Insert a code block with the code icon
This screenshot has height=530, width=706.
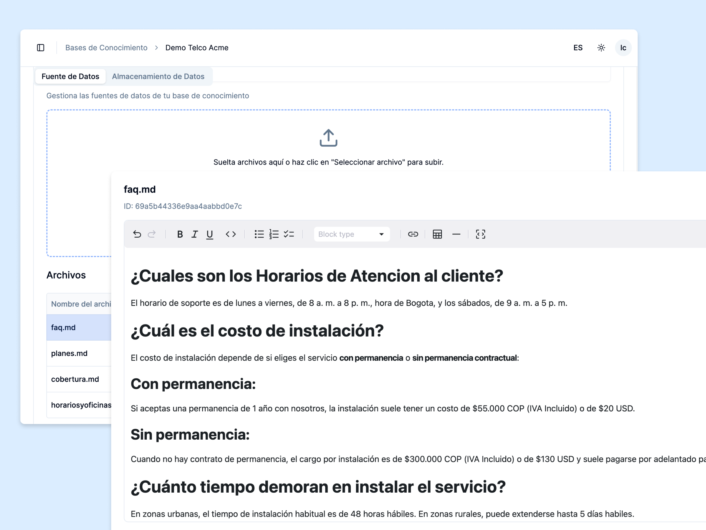(231, 234)
